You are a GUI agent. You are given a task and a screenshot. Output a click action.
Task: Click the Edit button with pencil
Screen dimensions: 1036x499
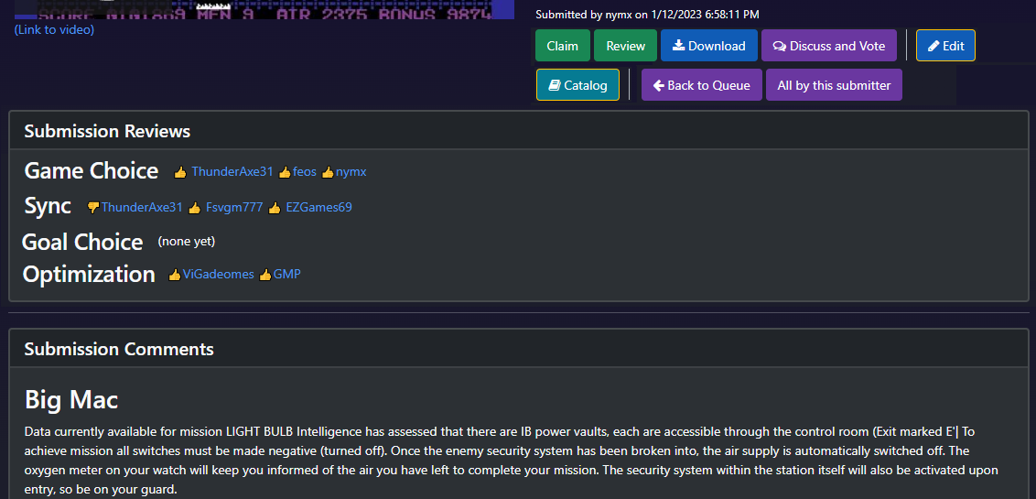945,46
